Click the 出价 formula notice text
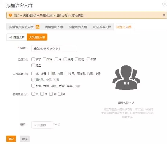Screen dimensions: 167x144 (x=49, y=15)
